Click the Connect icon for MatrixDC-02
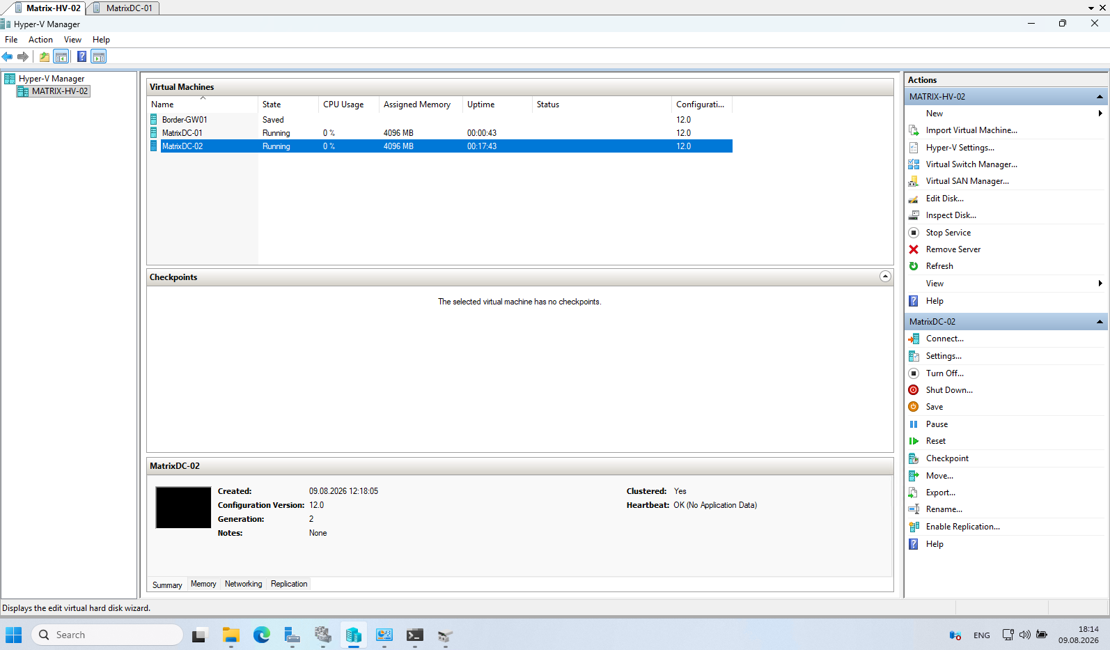1110x650 pixels. click(914, 339)
